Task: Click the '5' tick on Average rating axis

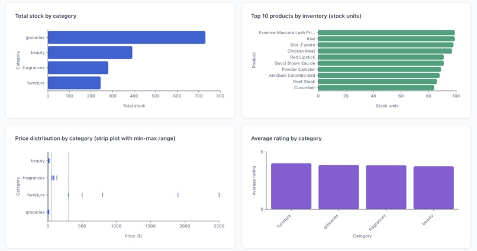Action: click(262, 152)
